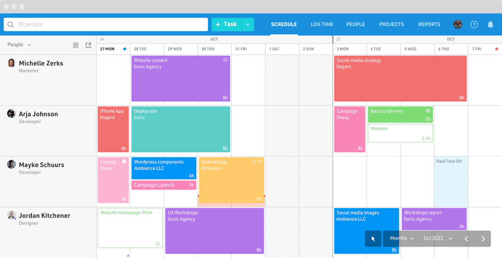
Task: Open the Months zoom dropdown
Action: (x=402, y=239)
